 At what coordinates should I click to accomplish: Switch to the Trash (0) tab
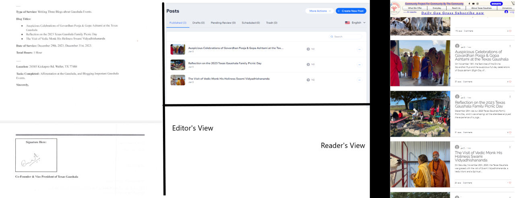pyautogui.click(x=272, y=23)
